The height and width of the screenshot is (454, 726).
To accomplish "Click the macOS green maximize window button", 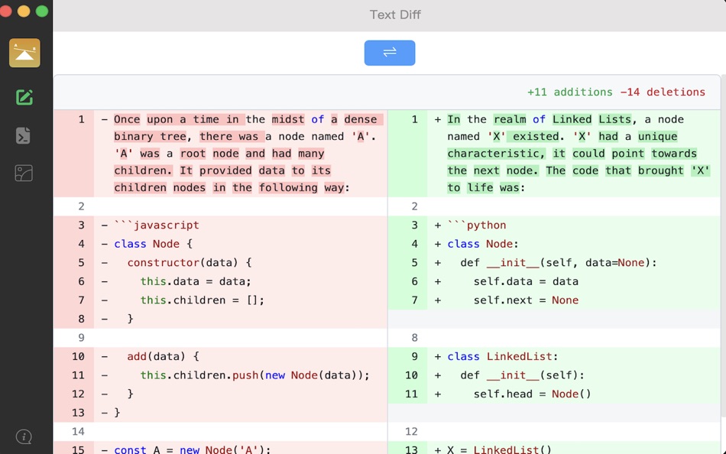I will (x=42, y=11).
